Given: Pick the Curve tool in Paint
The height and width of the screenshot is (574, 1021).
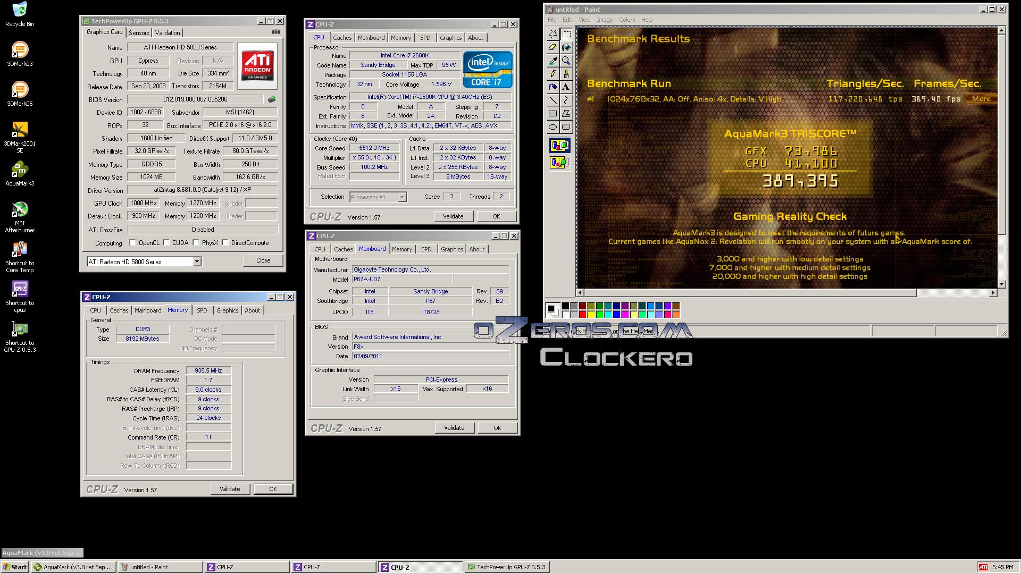Looking at the screenshot, I should tap(566, 100).
